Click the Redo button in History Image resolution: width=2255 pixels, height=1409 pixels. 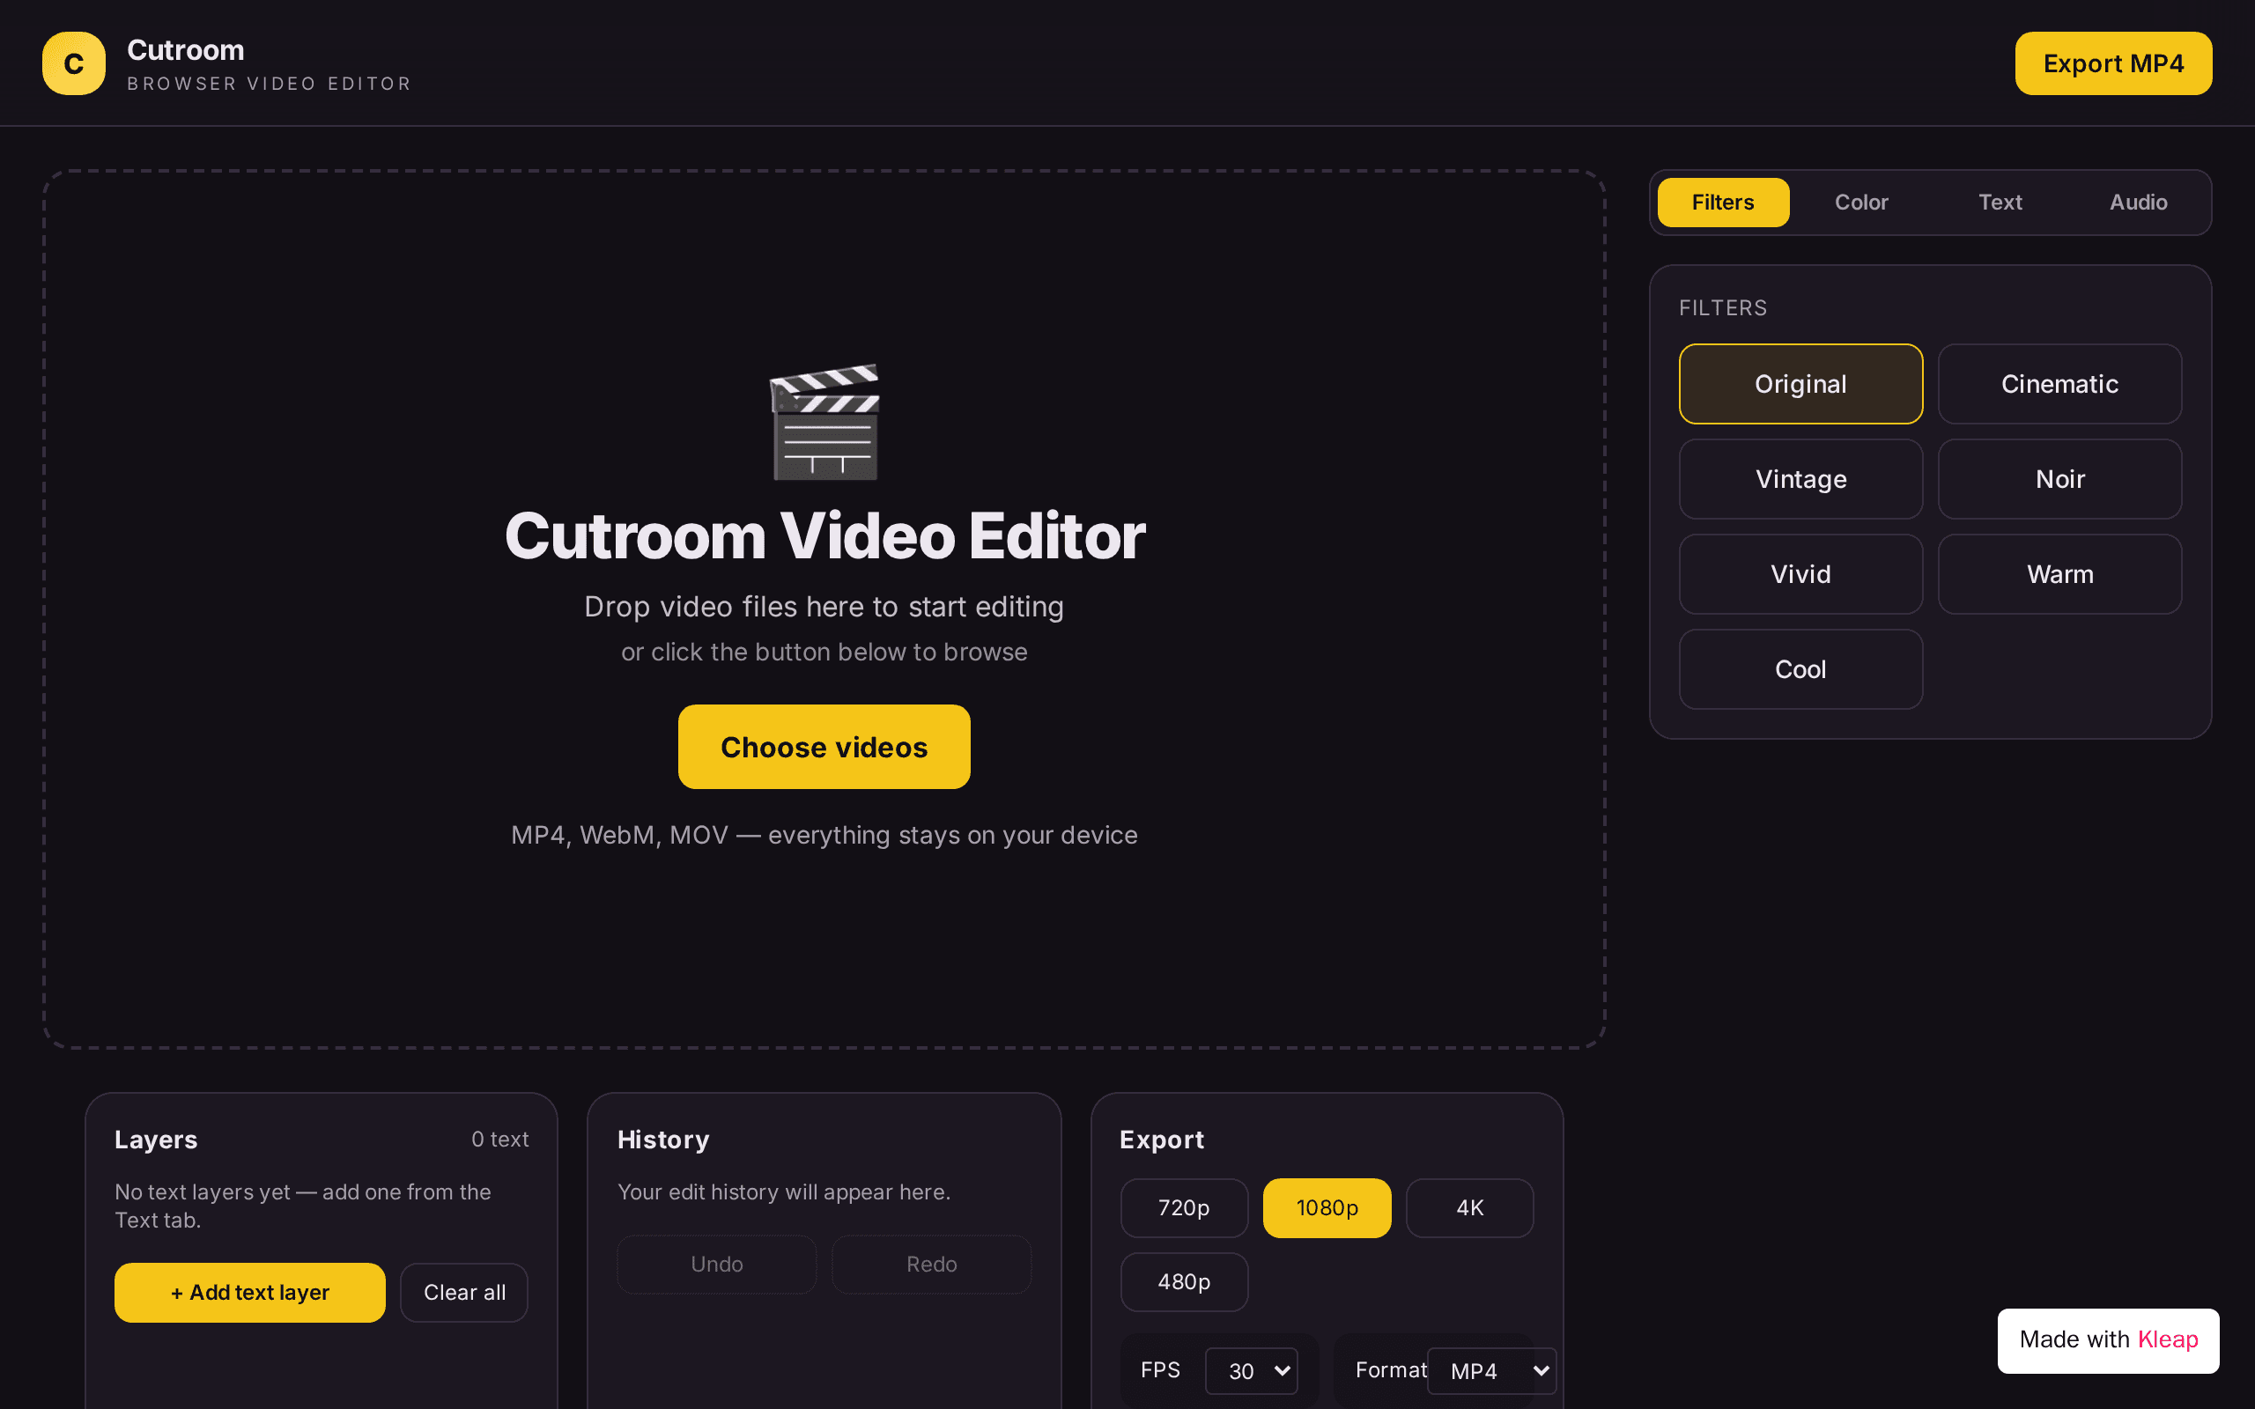point(932,1265)
